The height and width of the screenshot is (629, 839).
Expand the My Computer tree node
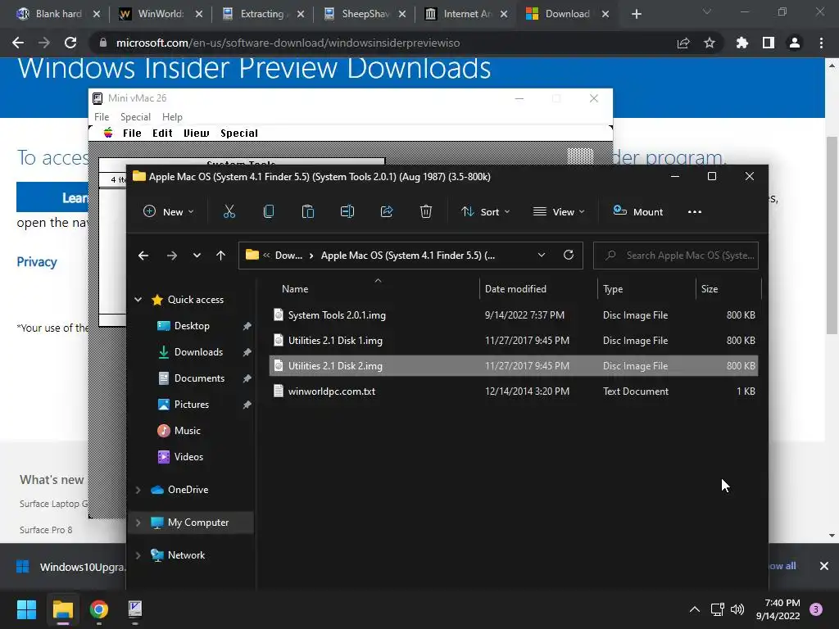(x=138, y=523)
